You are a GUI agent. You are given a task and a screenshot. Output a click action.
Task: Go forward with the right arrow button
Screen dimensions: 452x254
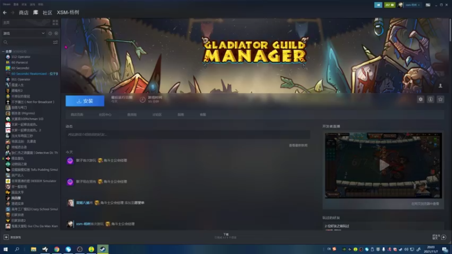pos(12,12)
